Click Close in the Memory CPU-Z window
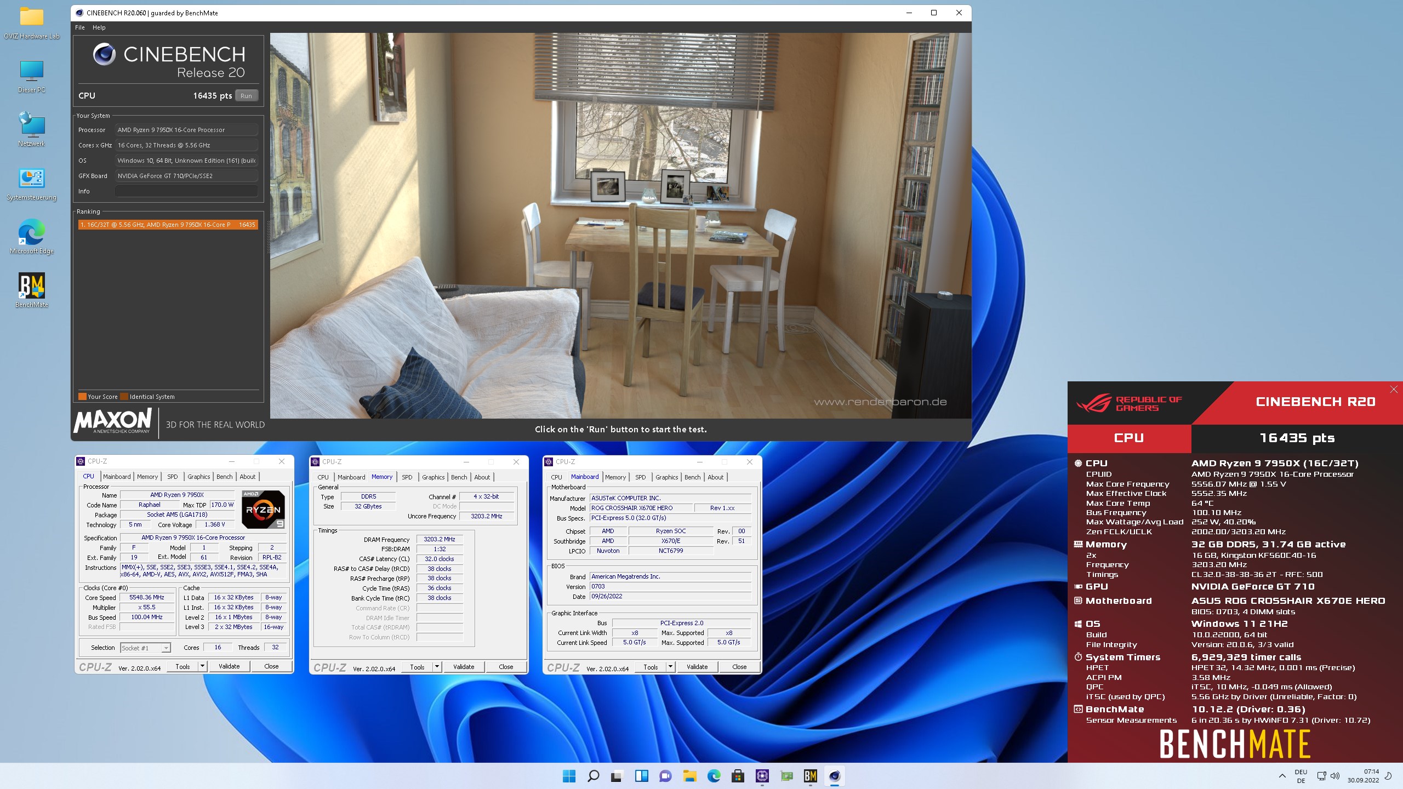1403x789 pixels. [x=506, y=667]
